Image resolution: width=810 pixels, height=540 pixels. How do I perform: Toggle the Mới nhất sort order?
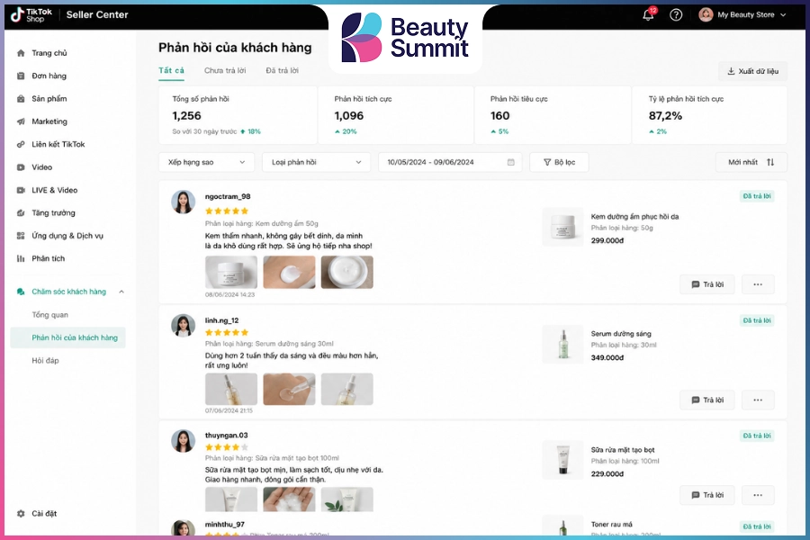coord(751,162)
